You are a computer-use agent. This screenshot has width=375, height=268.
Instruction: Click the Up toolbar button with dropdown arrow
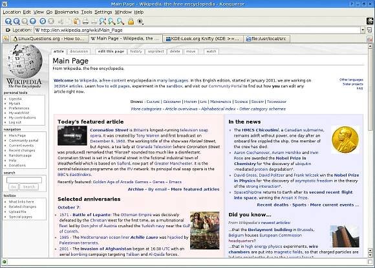(8, 21)
